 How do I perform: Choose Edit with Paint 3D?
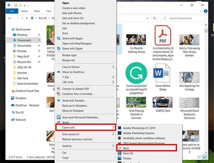point(85,18)
